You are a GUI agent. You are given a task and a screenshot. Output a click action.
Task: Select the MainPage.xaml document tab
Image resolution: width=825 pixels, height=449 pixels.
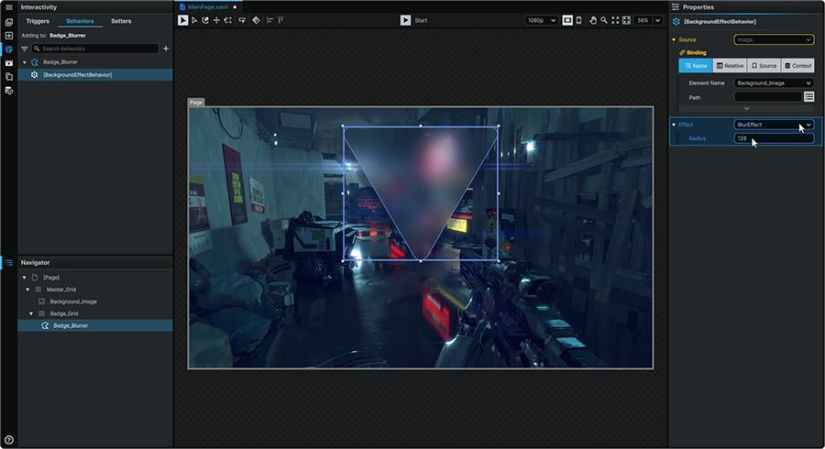208,6
